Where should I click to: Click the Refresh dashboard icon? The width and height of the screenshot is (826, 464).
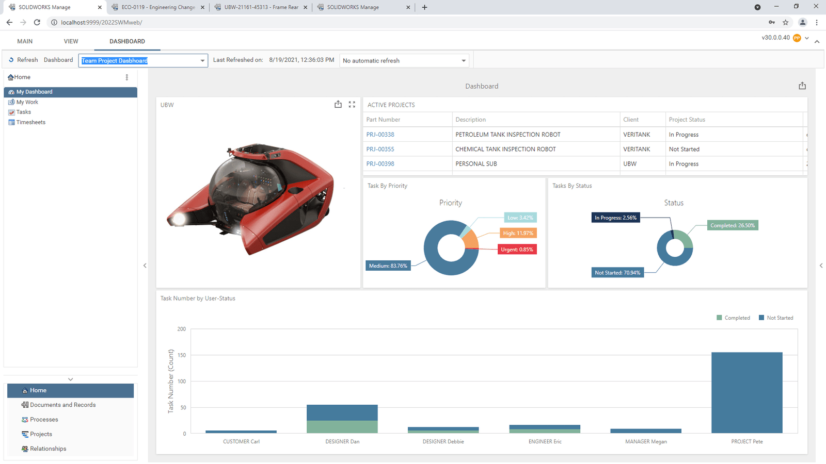(x=11, y=60)
